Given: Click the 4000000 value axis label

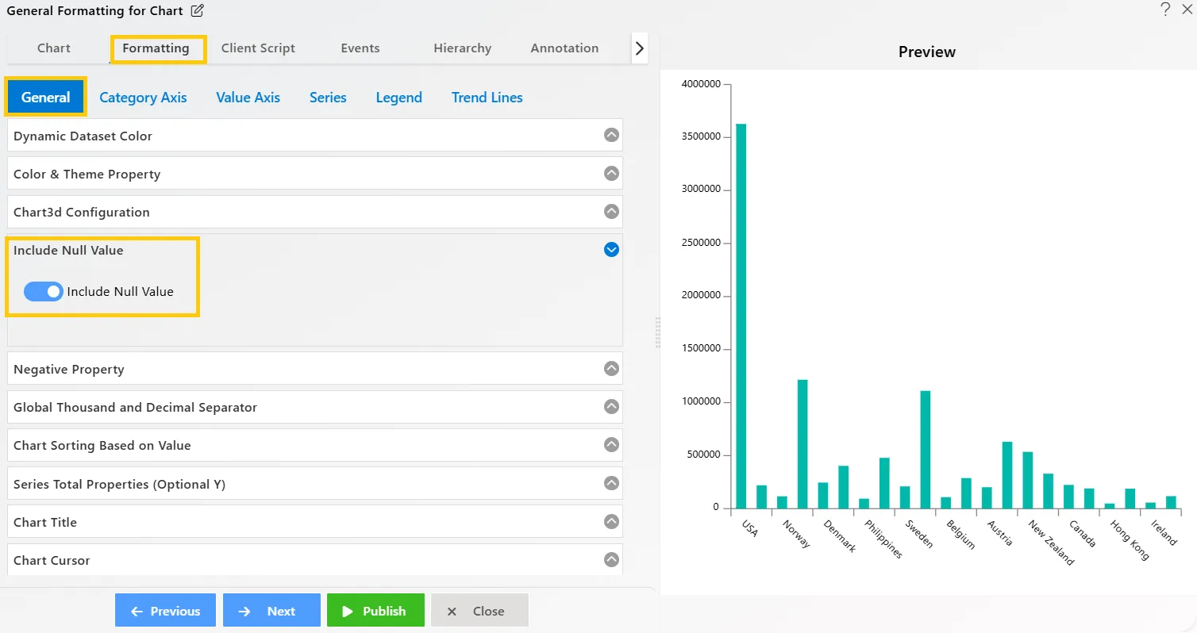Looking at the screenshot, I should (x=701, y=84).
